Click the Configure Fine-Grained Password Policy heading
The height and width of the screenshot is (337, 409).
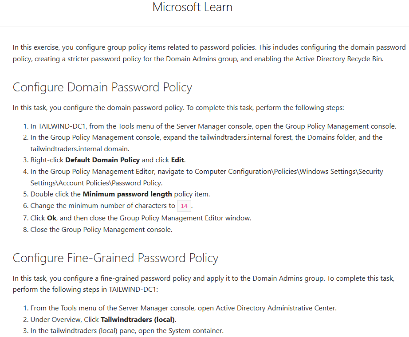pyautogui.click(x=115, y=258)
